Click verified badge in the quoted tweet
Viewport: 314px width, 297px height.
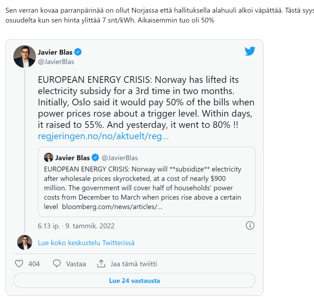pyautogui.click(x=95, y=158)
